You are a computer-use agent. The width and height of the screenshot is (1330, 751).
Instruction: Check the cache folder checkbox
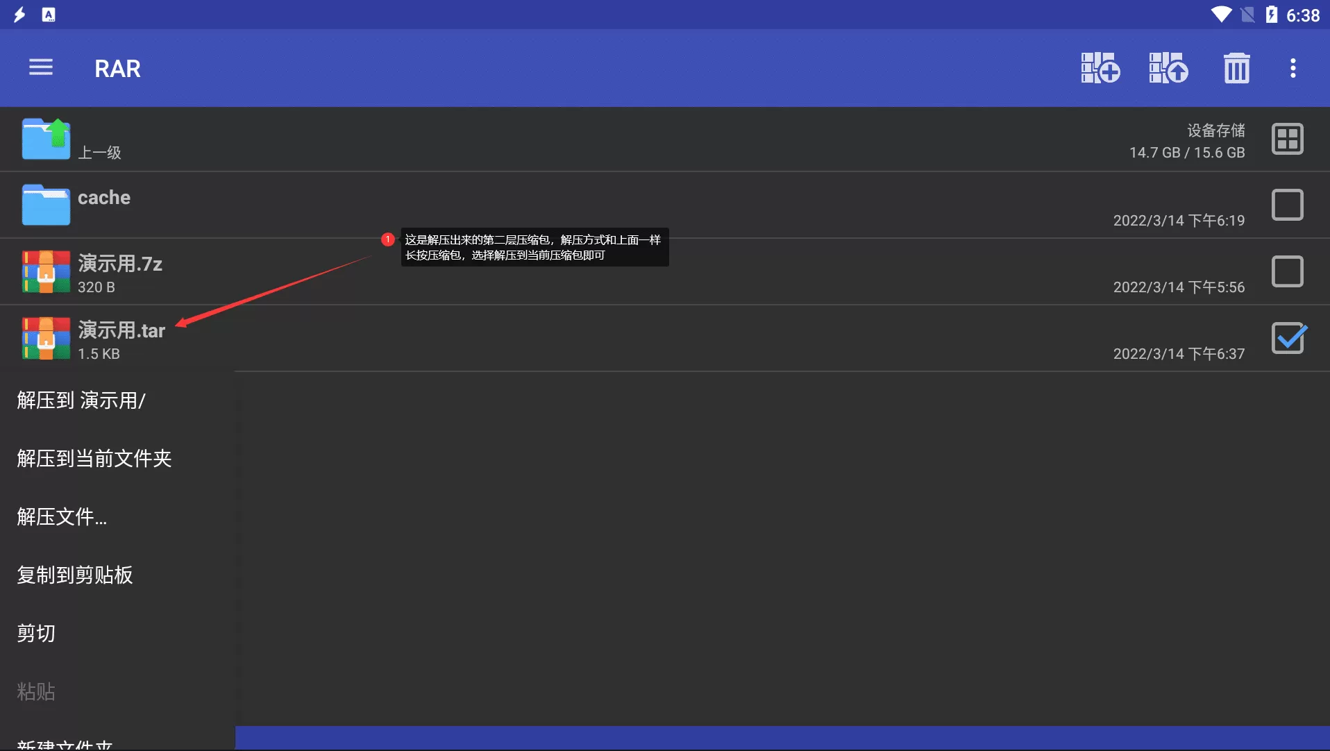[x=1287, y=205]
